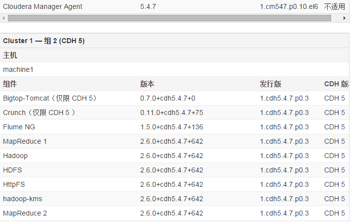This screenshot has height=222, width=350.
Task: Click Flume NG version 1.5.0+cdh5.4.7+136
Action: (172, 127)
